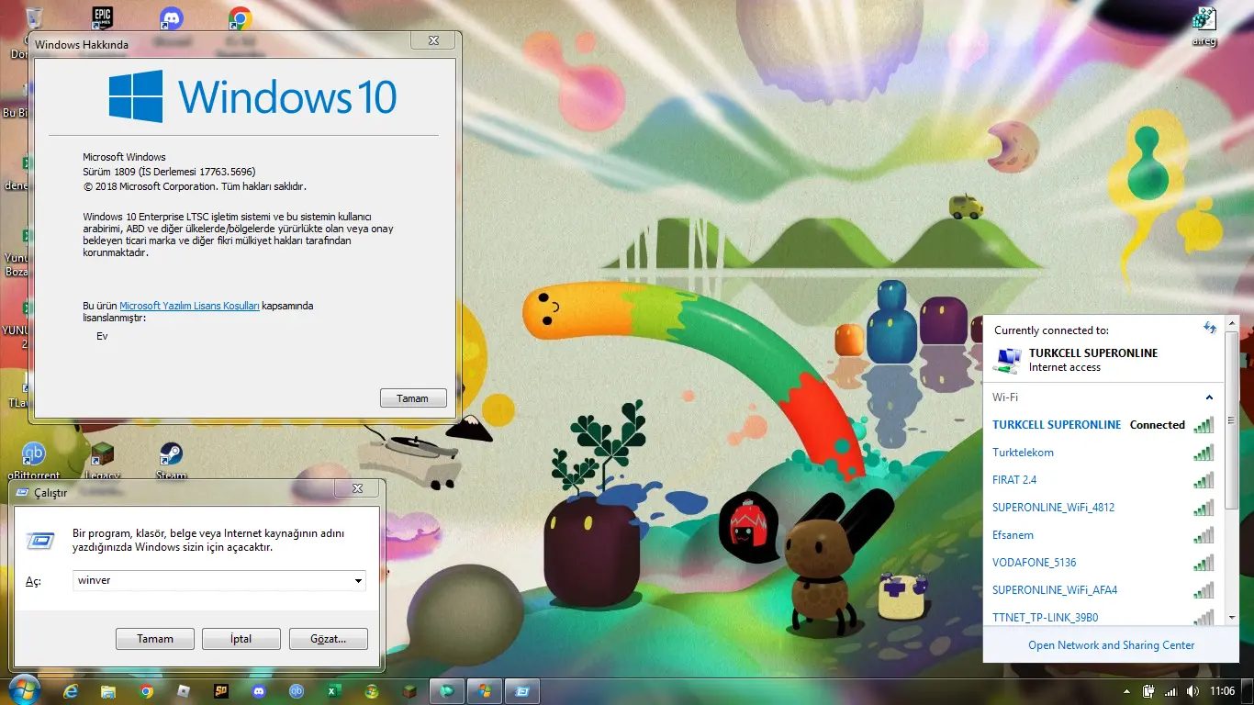
Task: Open File Explorer from the taskbar
Action: [x=108, y=691]
